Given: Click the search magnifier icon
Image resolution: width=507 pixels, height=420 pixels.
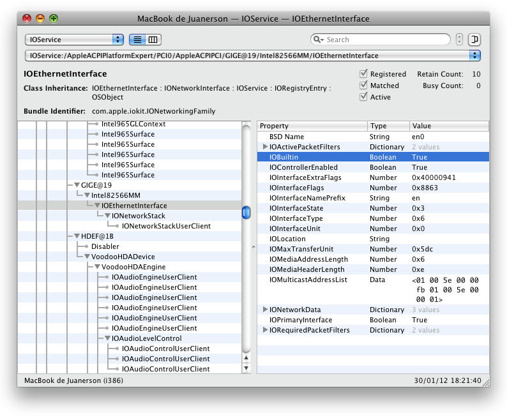Looking at the screenshot, I should pyautogui.click(x=318, y=40).
